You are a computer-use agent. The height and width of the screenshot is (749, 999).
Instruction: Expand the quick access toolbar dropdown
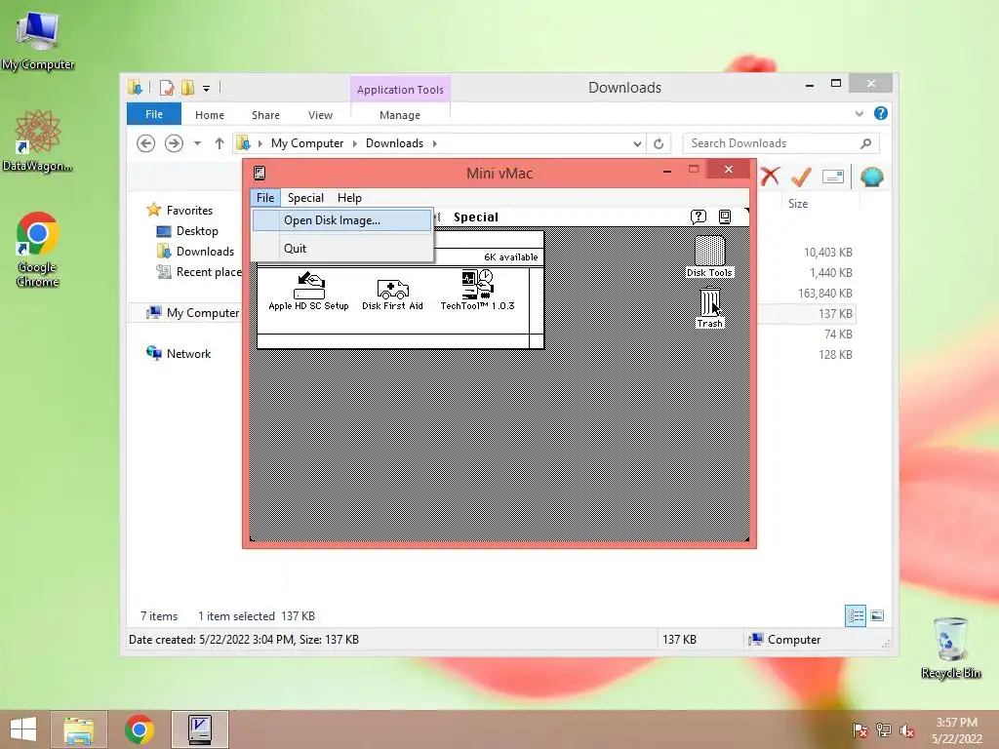pos(207,89)
